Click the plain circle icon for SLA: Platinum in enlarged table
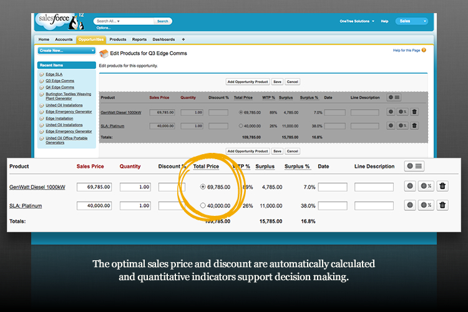This screenshot has height=312, width=468. (x=410, y=205)
